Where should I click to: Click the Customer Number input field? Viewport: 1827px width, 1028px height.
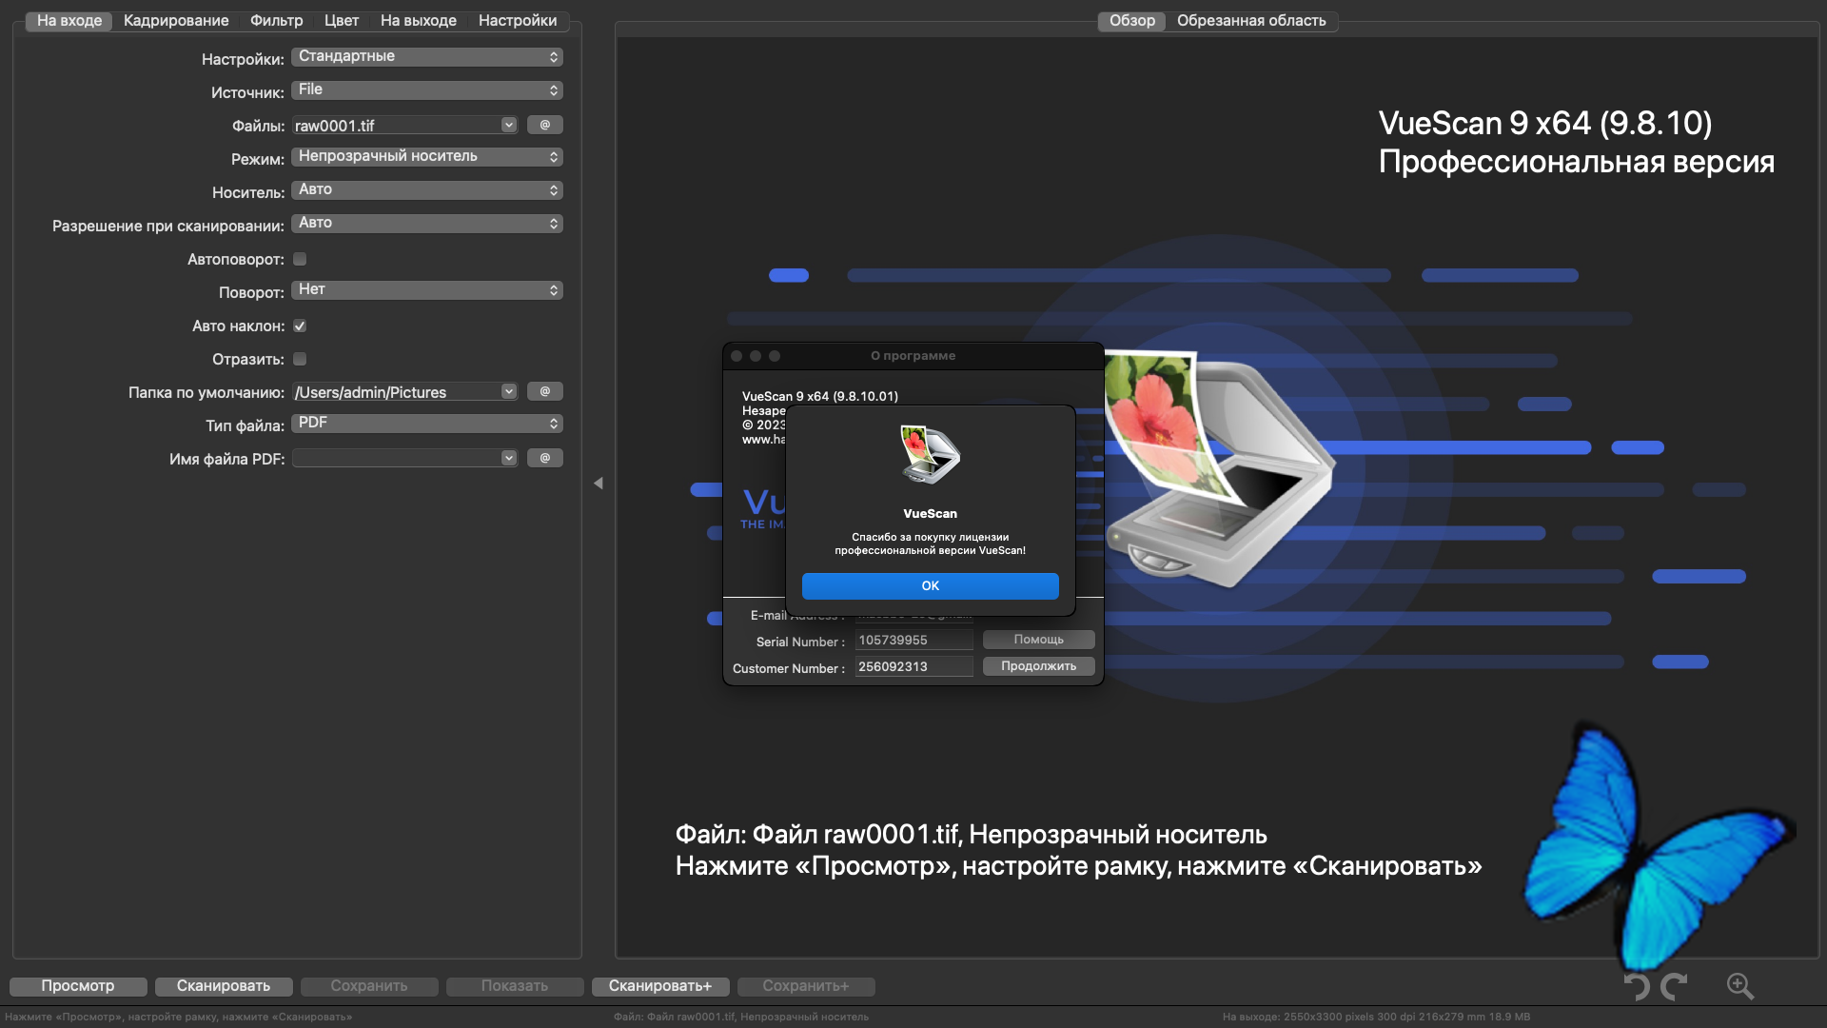pyautogui.click(x=913, y=667)
